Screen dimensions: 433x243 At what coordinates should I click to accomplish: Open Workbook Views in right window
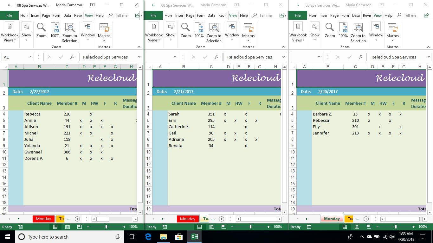pyautogui.click(x=298, y=32)
